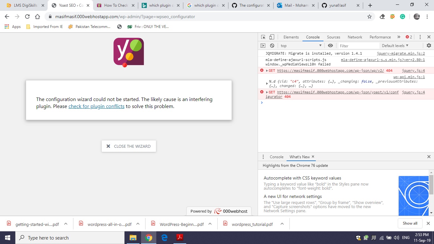The height and width of the screenshot is (244, 434).
Task: Click the check for plugin conflicts link
Action: pos(96,106)
